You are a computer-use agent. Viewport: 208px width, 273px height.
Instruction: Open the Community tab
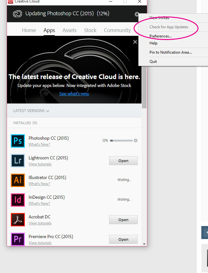117,30
